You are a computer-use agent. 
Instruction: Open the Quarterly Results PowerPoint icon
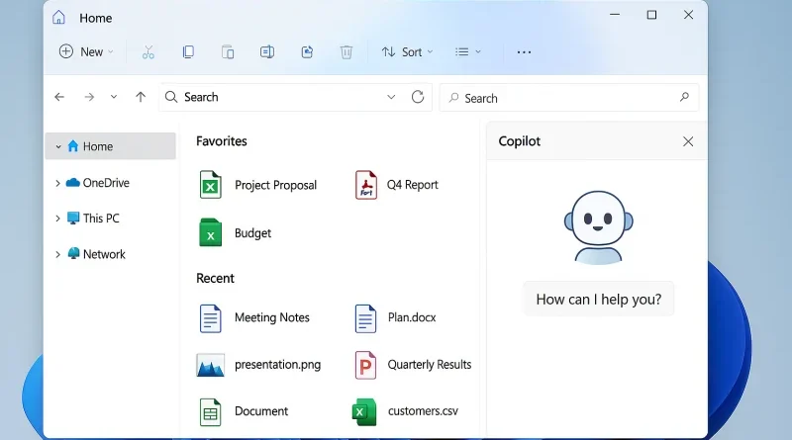pyautogui.click(x=365, y=365)
